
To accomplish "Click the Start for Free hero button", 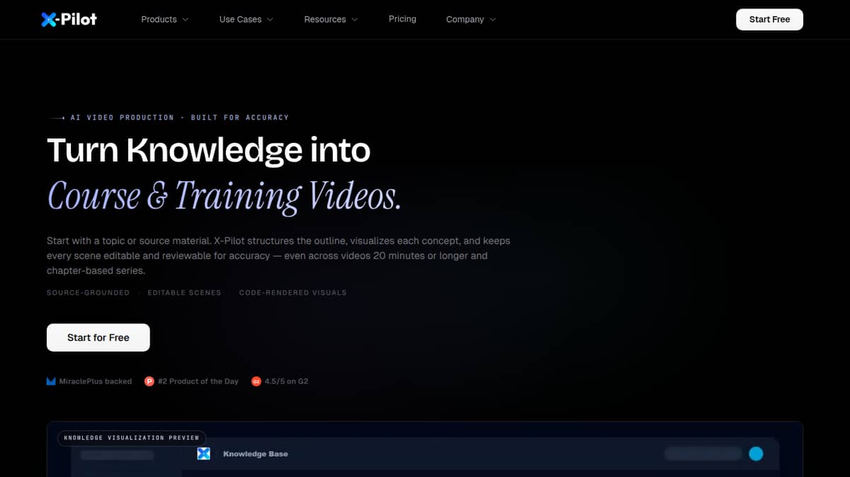I will click(x=98, y=338).
